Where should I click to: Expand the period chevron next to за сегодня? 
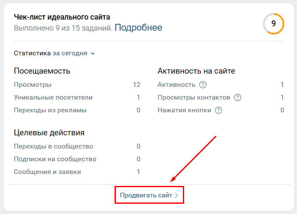(92, 54)
